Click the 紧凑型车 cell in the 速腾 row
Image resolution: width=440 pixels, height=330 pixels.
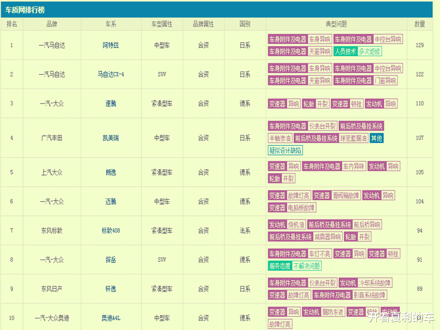click(x=162, y=103)
